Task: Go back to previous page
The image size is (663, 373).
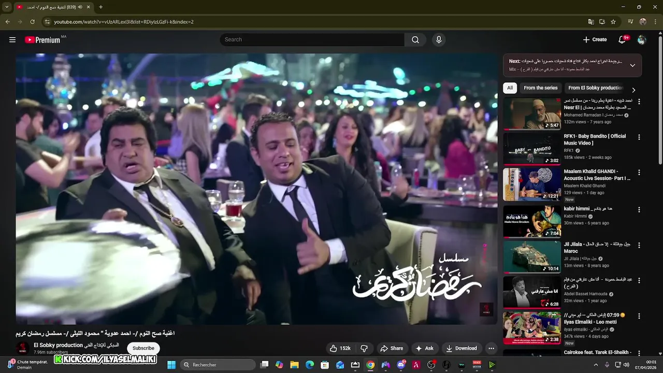Action: (x=7, y=22)
